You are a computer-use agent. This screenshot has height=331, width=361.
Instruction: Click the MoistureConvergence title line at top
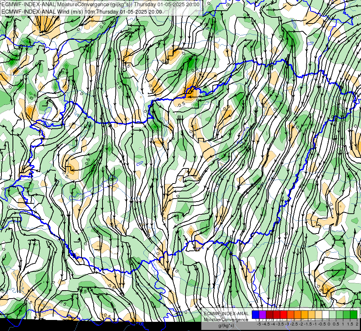(x=100, y=4)
